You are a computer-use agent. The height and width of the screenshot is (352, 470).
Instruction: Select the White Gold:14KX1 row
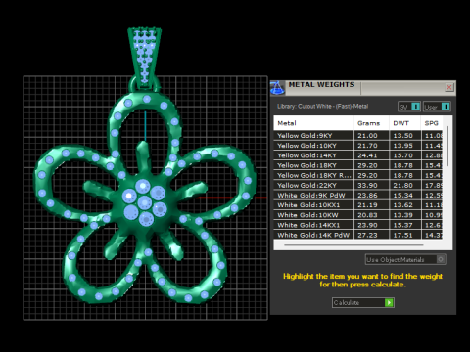(358, 225)
